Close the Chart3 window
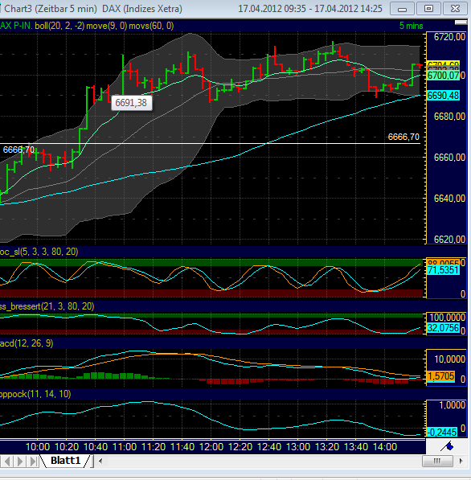471x480 pixels. coord(456,9)
